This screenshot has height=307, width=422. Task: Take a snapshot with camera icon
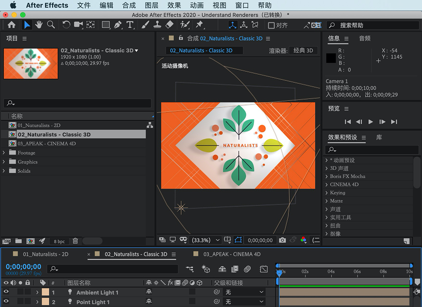click(x=282, y=240)
